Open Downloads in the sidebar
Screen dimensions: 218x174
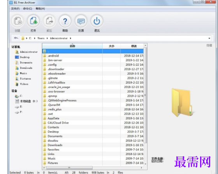click(x=24, y=68)
